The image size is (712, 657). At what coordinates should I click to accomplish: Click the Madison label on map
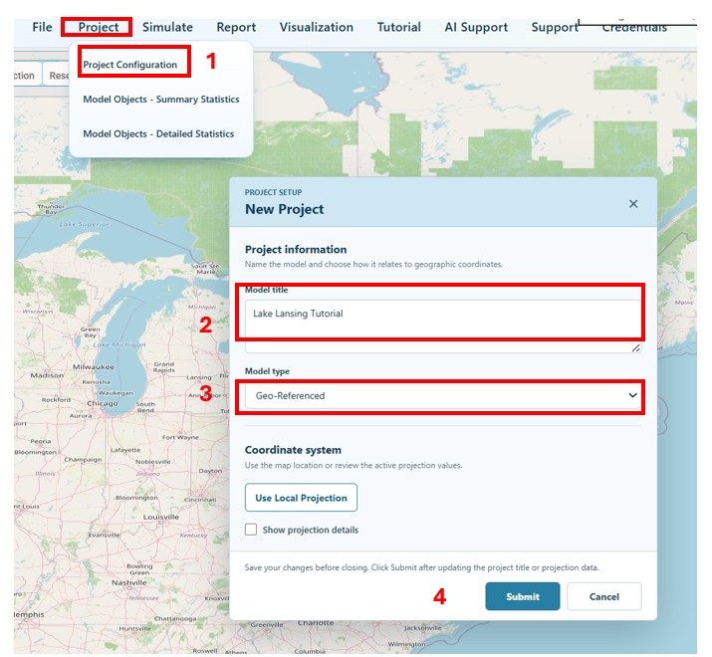47,375
